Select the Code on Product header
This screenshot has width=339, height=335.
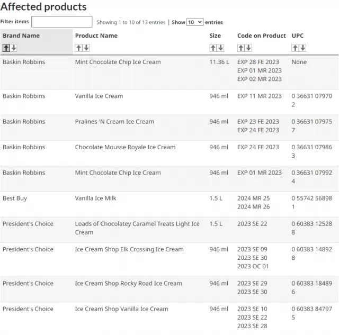tap(261, 35)
